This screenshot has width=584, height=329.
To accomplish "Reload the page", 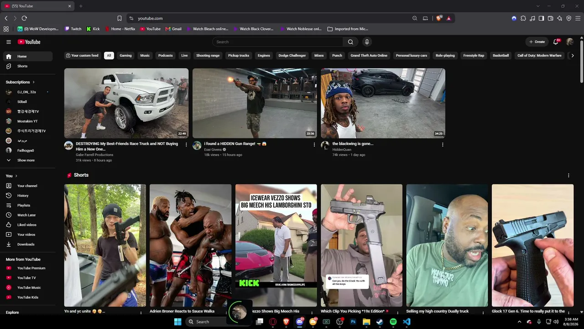I will (x=24, y=18).
